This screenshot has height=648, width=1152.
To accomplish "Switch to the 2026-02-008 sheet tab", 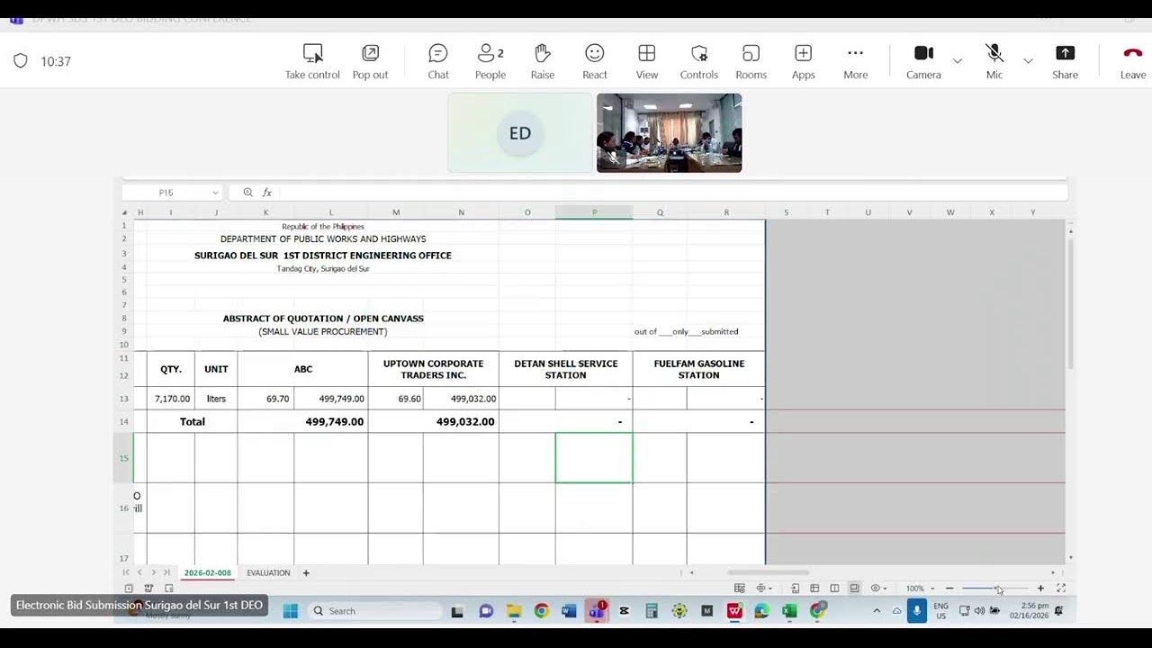I will coord(208,572).
